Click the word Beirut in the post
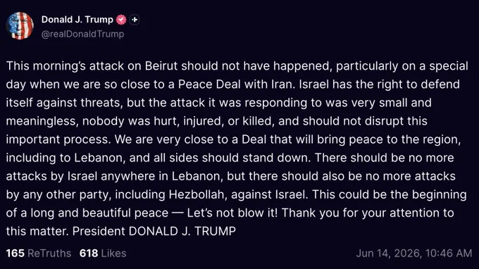The image size is (479, 269). (161, 66)
